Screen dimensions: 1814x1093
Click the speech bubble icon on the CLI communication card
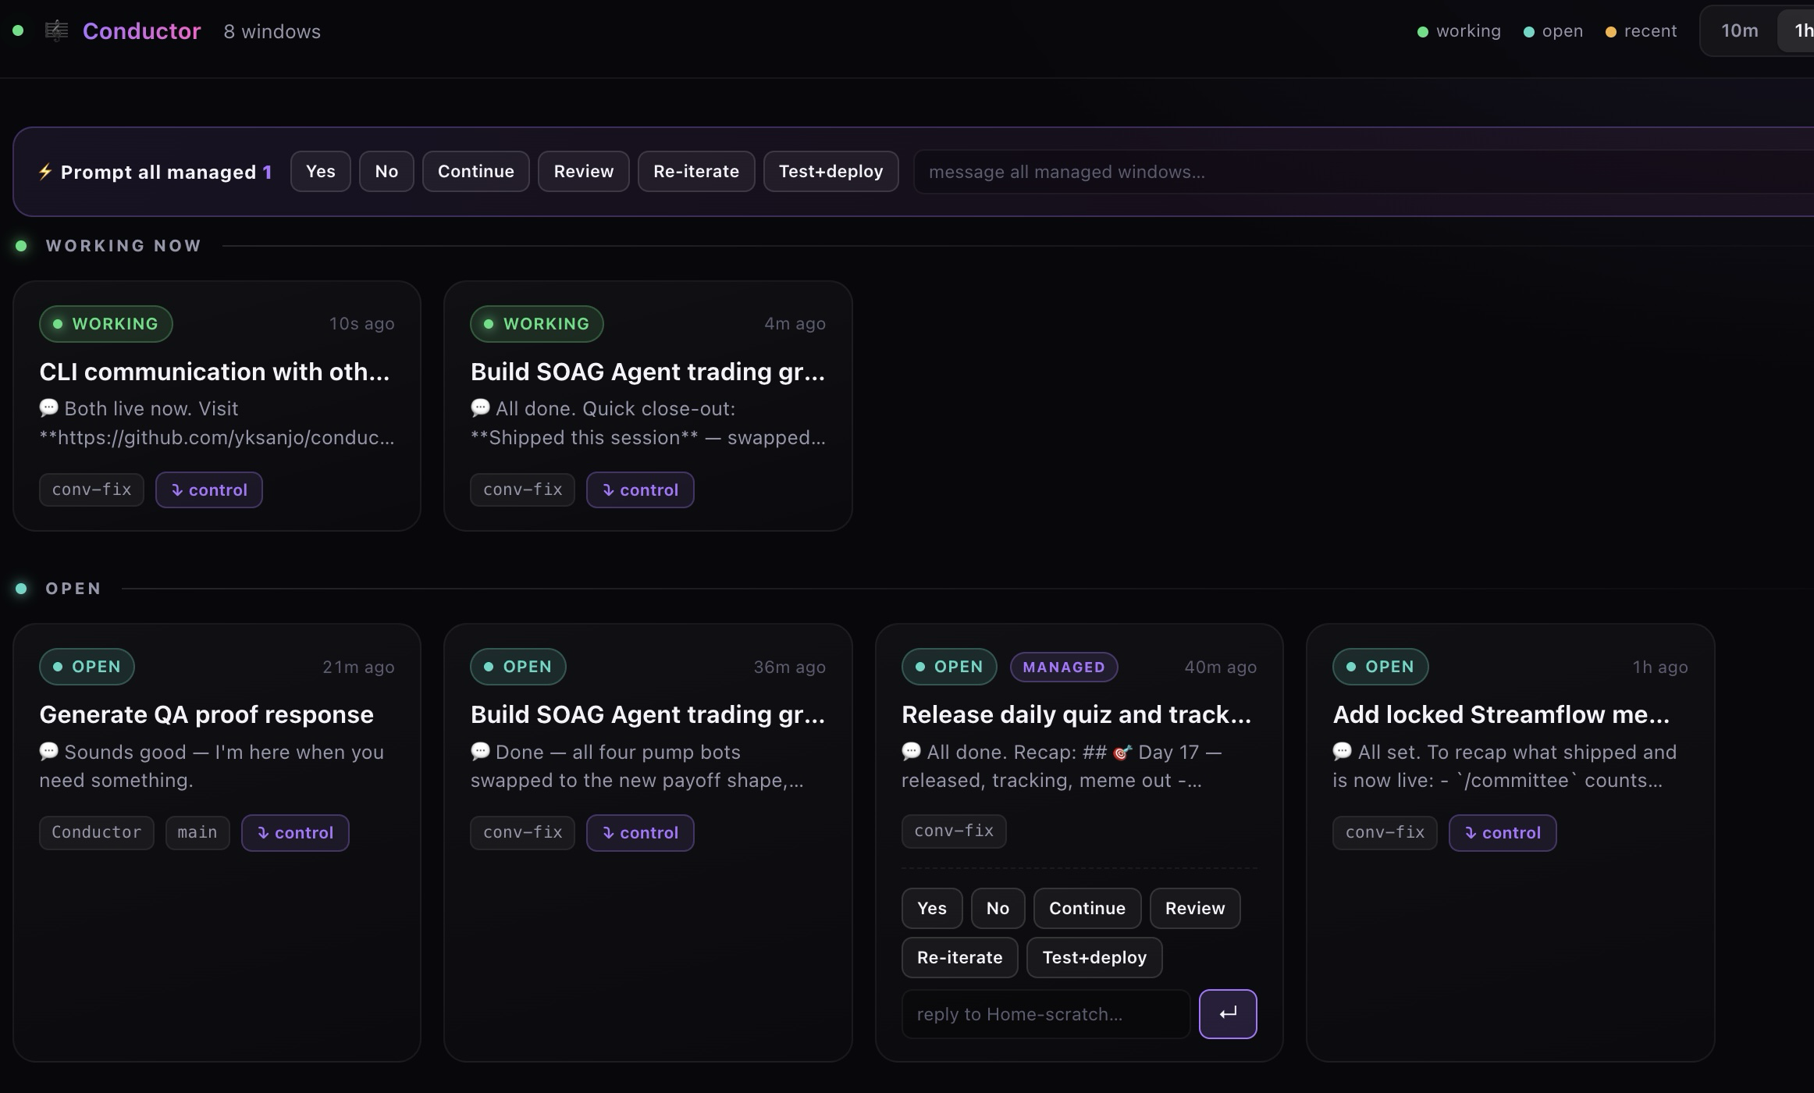[x=48, y=408]
